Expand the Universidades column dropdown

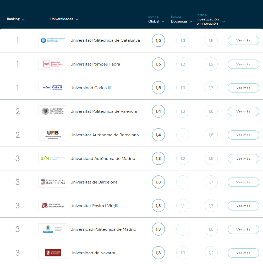[77, 19]
